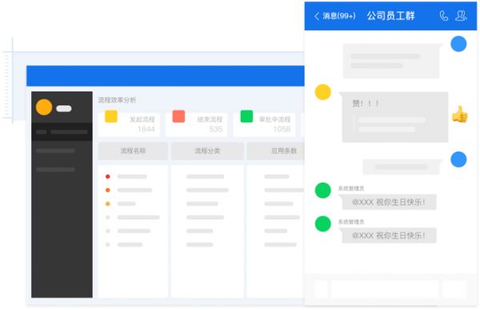Click the first 系统管理员 sender name
The height and width of the screenshot is (310, 480).
[x=351, y=189]
